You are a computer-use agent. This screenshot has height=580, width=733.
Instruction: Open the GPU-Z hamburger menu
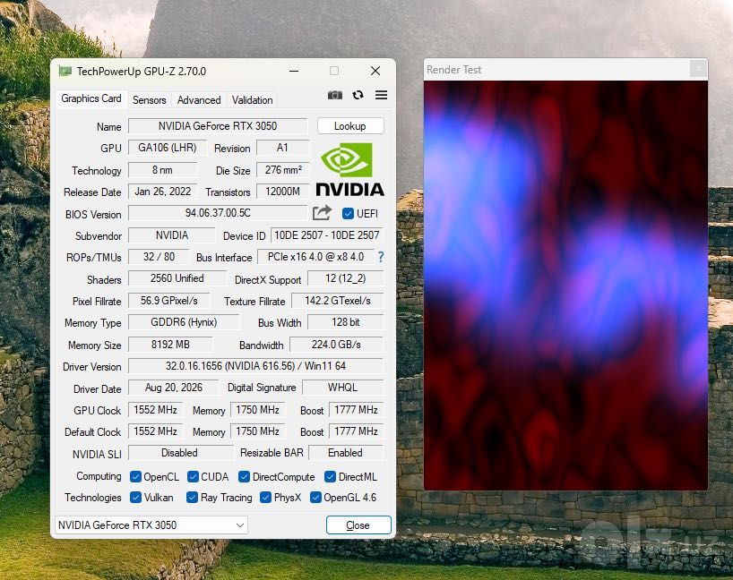[x=381, y=95]
